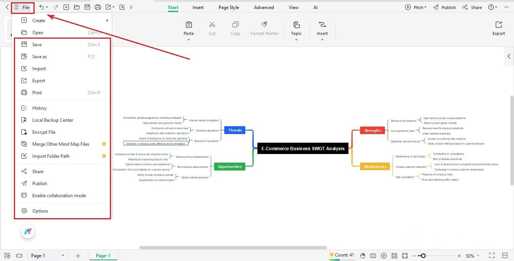
Task: Select Publish in the File menu
Action: [62, 184]
